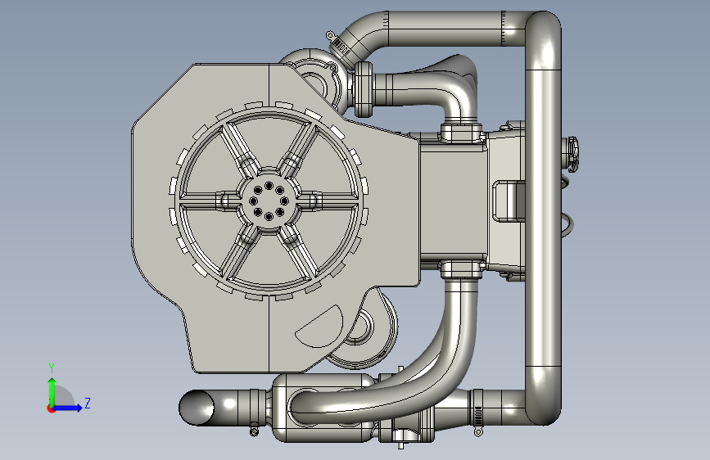
Task: Click the green Y axis arrow of the triad
Action: [52, 391]
